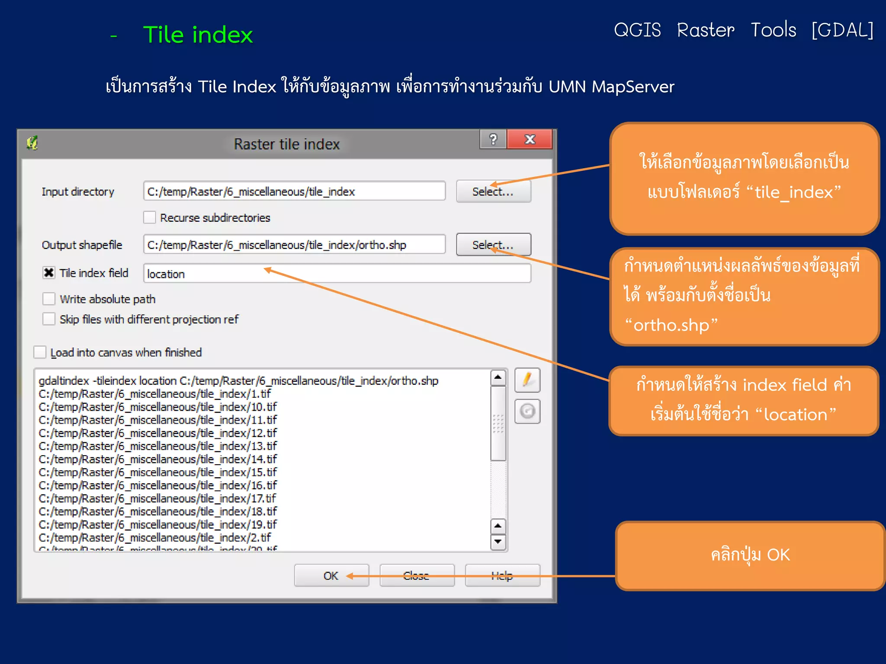The height and width of the screenshot is (664, 886).
Task: Click the Tile index field location text box
Action: tap(337, 274)
